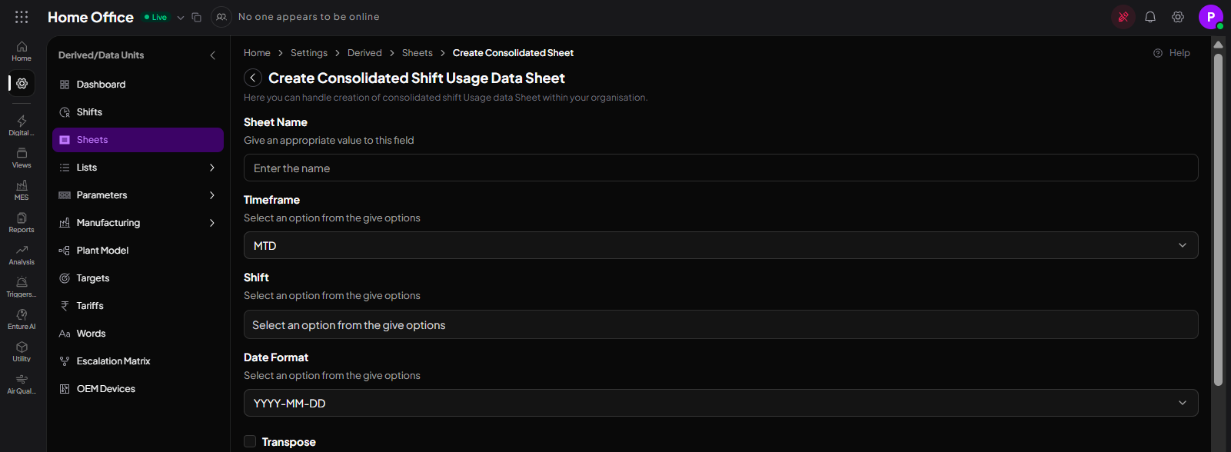The width and height of the screenshot is (1231, 452).
Task: Expand the Manufacturing submenu chevron
Action: pos(212,223)
